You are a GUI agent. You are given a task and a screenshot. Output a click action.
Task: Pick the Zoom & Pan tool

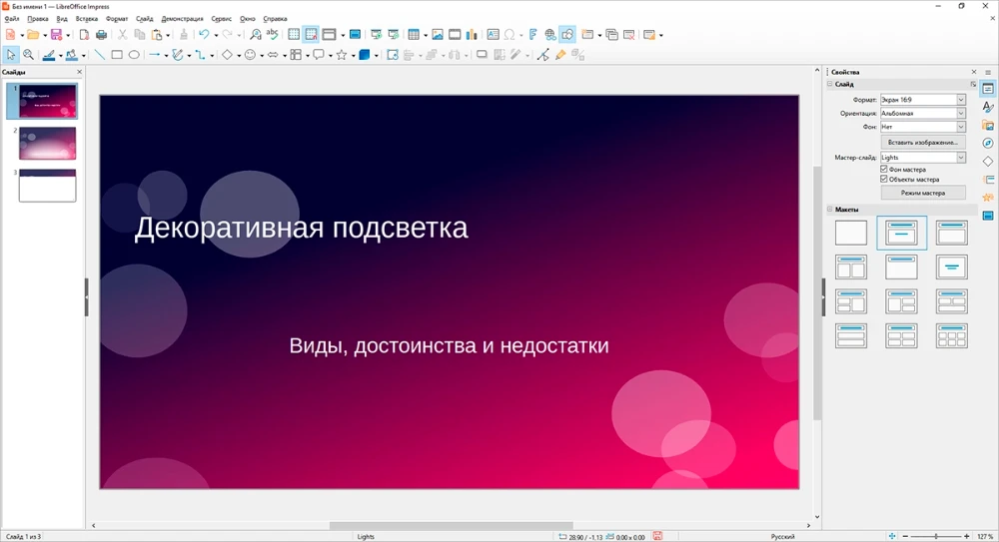click(28, 56)
